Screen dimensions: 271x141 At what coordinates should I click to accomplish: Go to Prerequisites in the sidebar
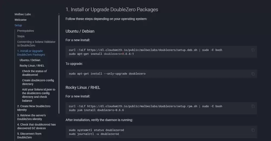click(25, 31)
